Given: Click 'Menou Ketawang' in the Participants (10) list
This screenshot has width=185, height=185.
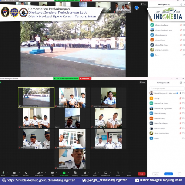Looking at the screenshot, I should (160, 113).
